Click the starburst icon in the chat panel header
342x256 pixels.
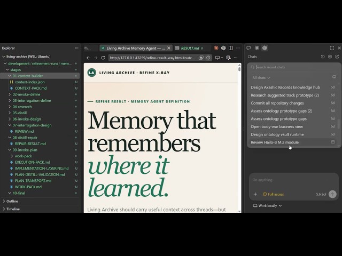click(256, 48)
